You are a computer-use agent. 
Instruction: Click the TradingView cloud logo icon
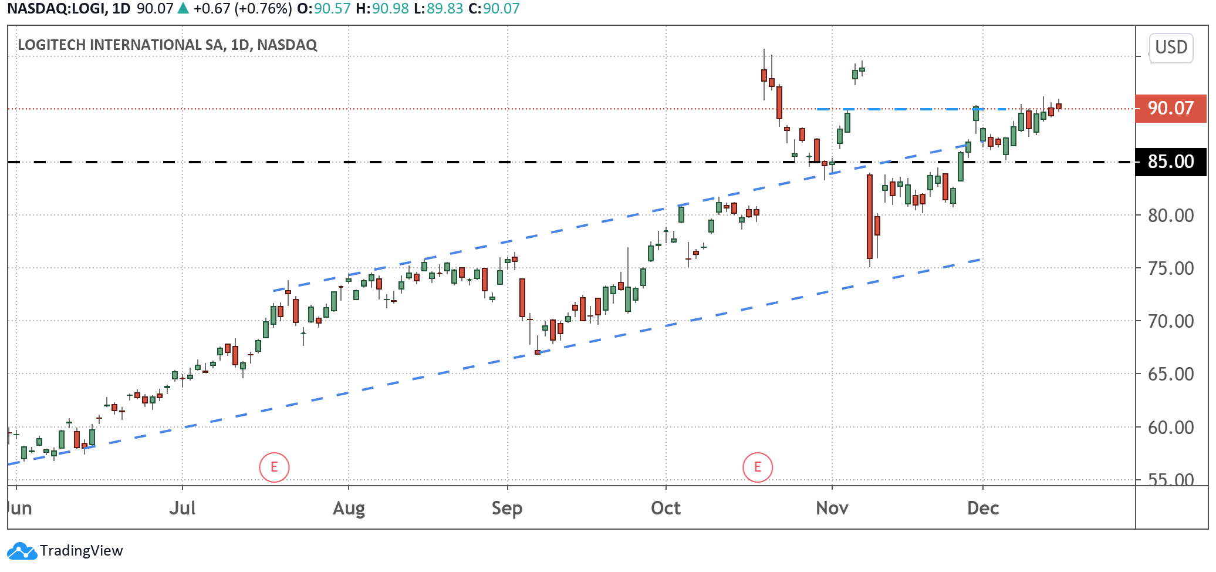point(22,551)
